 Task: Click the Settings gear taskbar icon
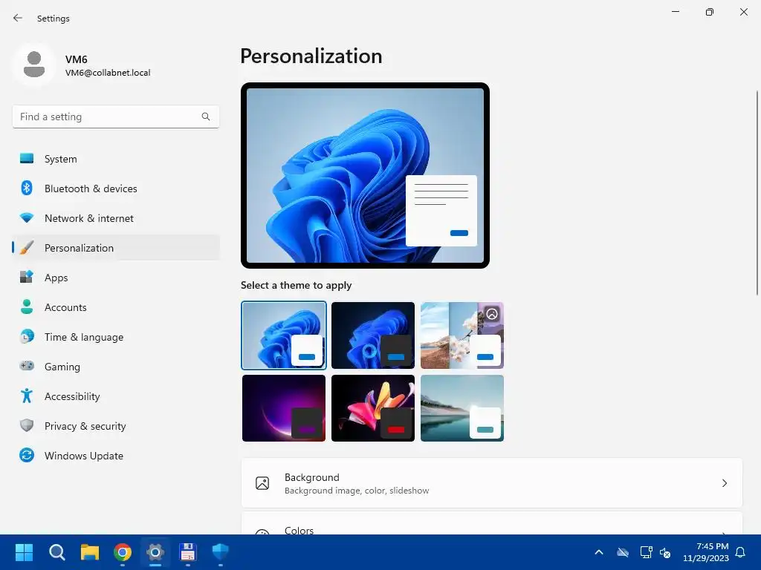(155, 552)
